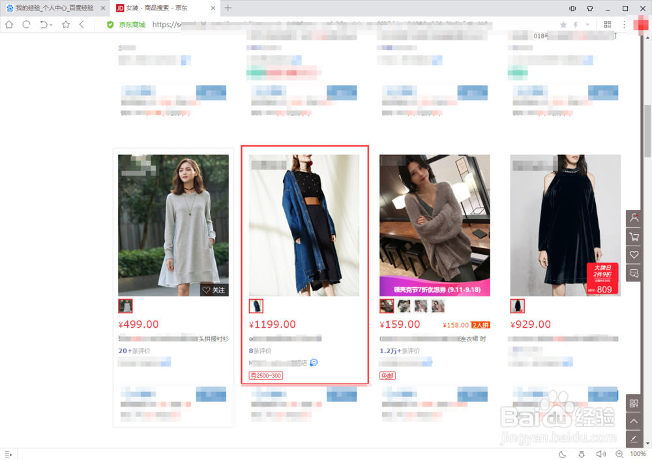Select first color thumbnail under ¥159.00 sweater
This screenshot has height=460, width=652.
(386, 306)
